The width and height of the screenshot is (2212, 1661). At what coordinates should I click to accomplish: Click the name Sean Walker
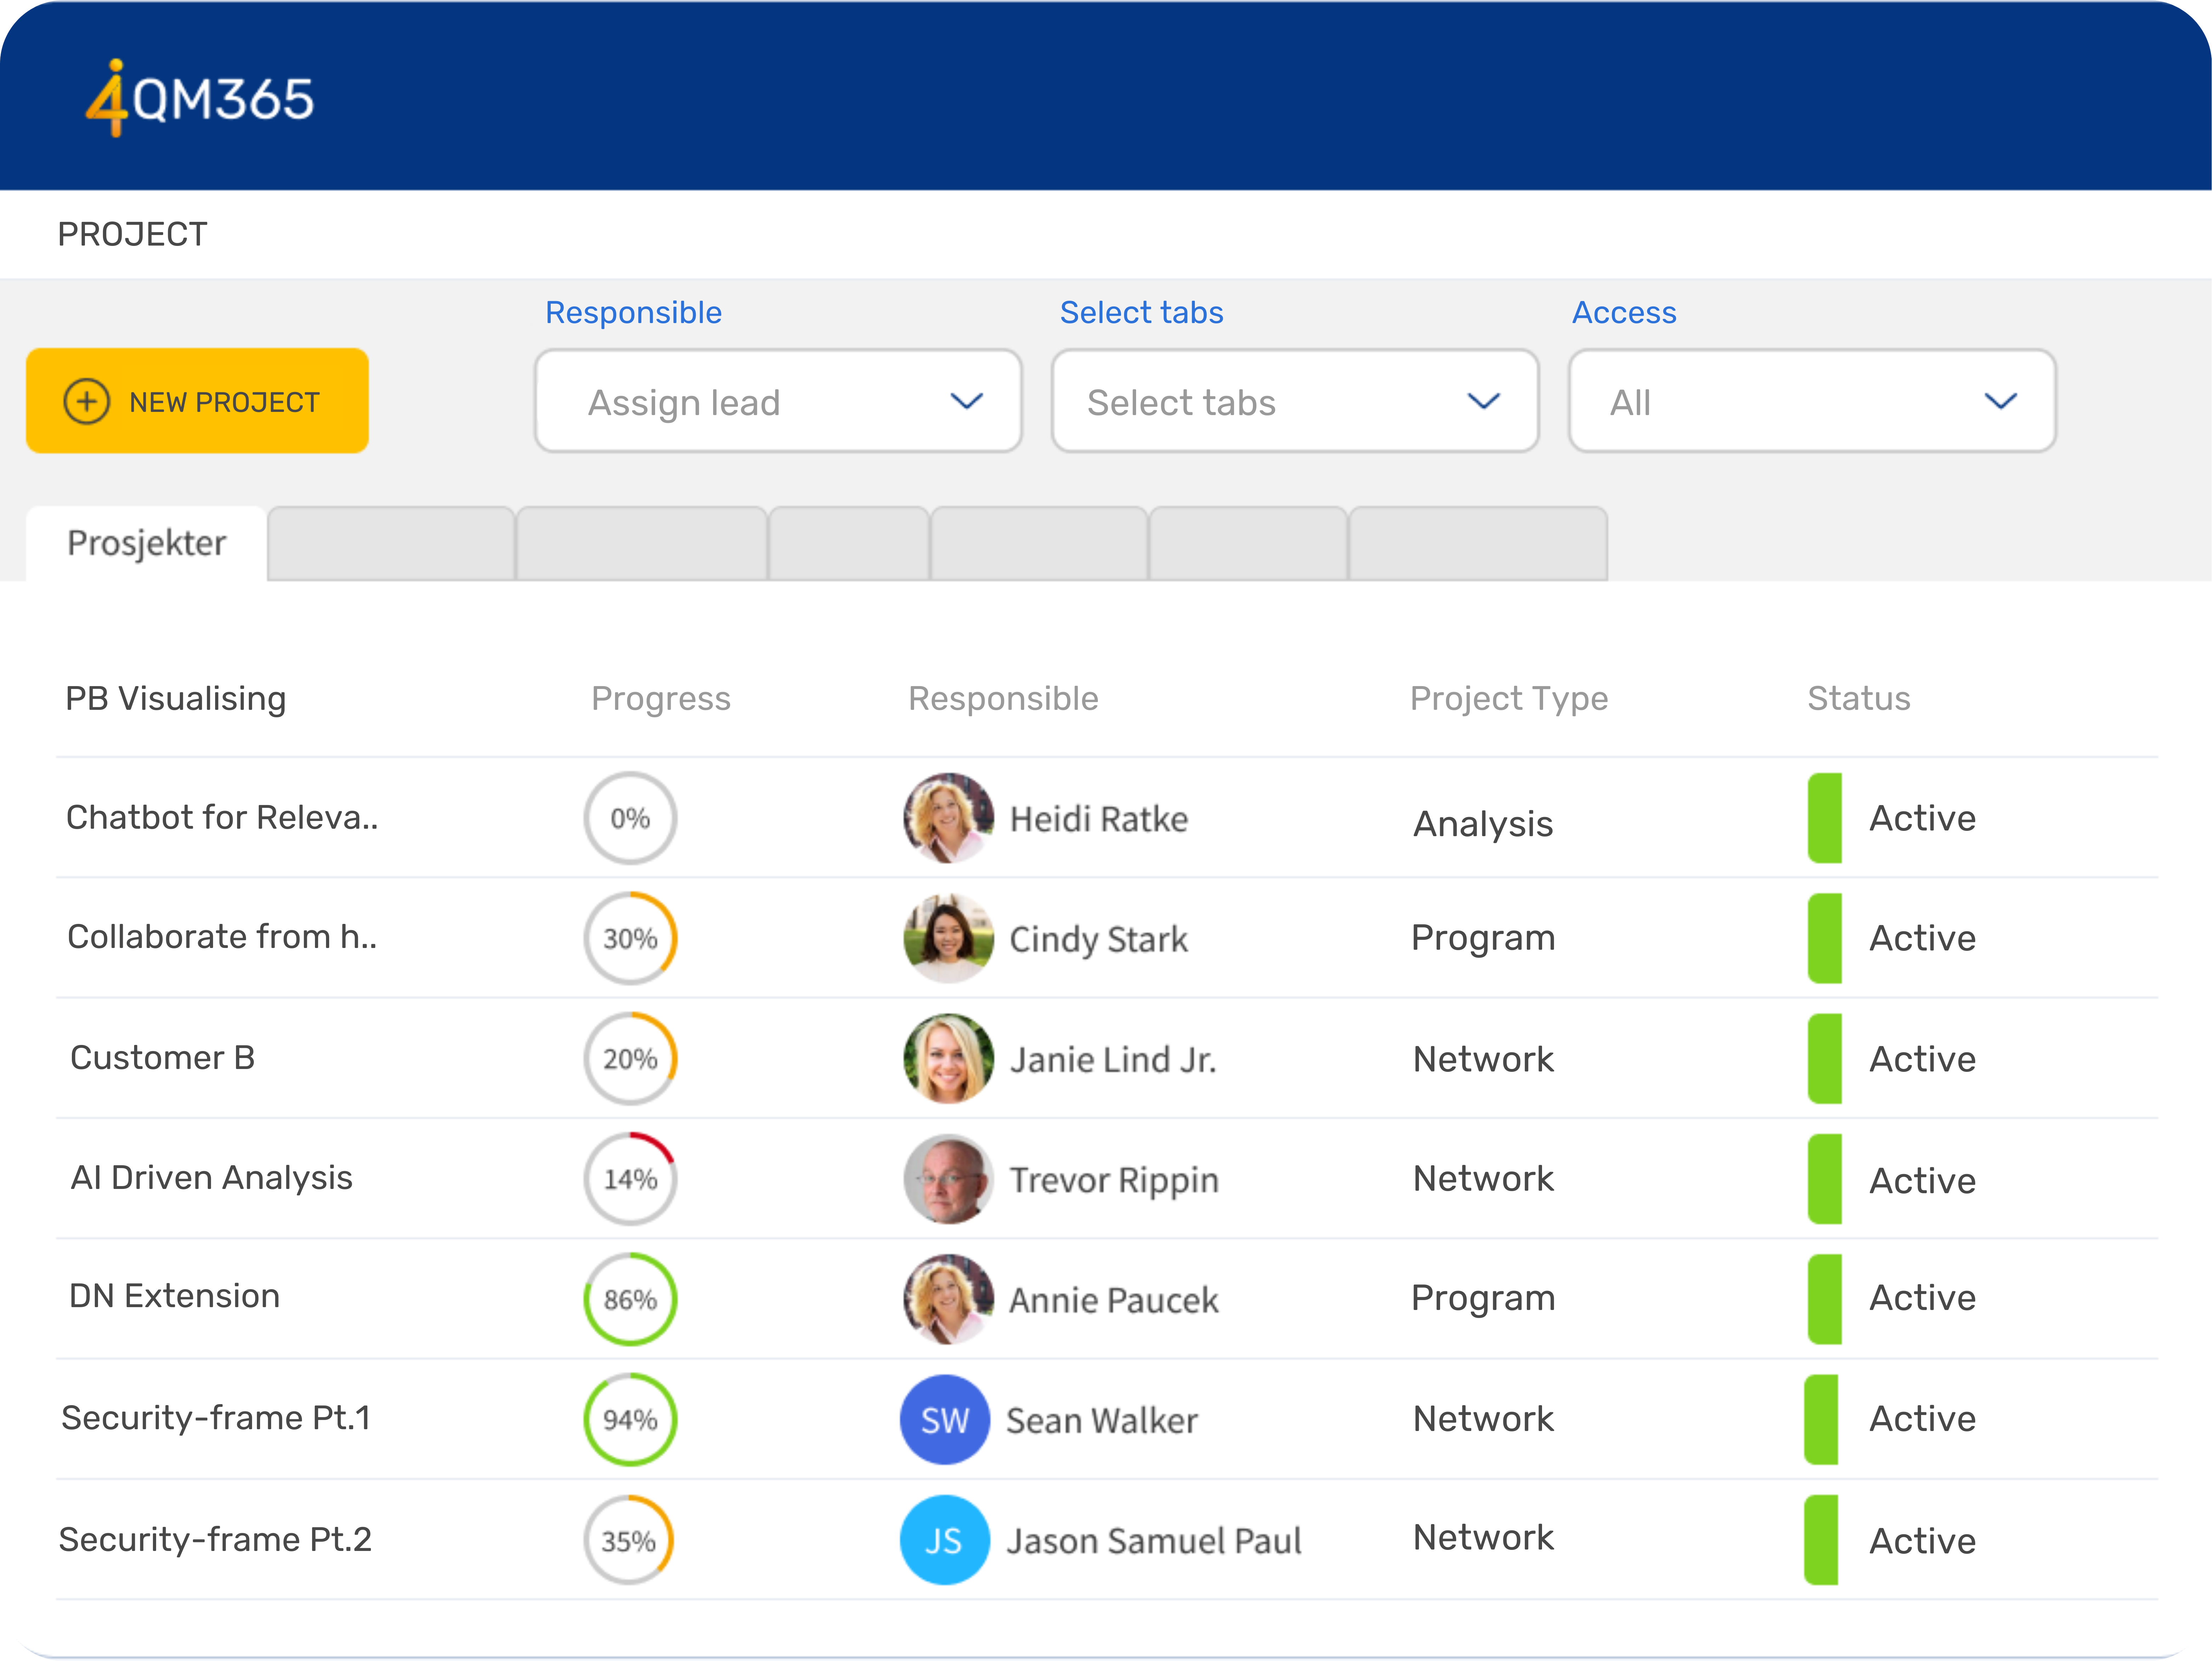point(1102,1421)
